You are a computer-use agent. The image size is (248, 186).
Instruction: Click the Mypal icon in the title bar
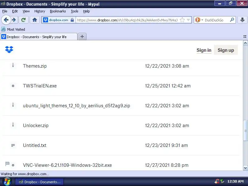point(3,4)
